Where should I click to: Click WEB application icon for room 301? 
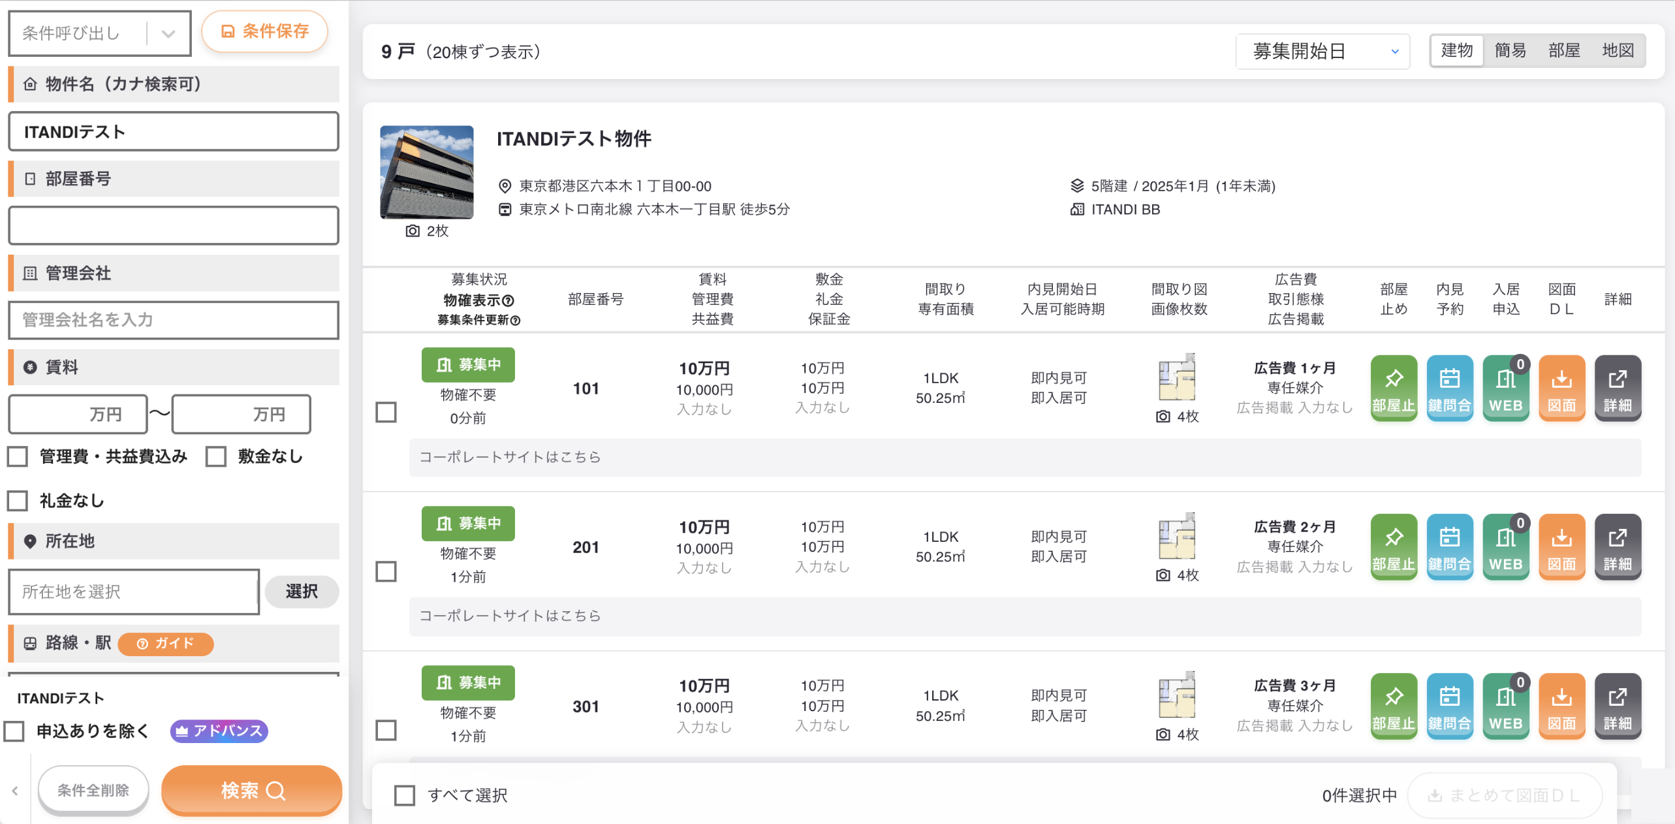tap(1505, 706)
